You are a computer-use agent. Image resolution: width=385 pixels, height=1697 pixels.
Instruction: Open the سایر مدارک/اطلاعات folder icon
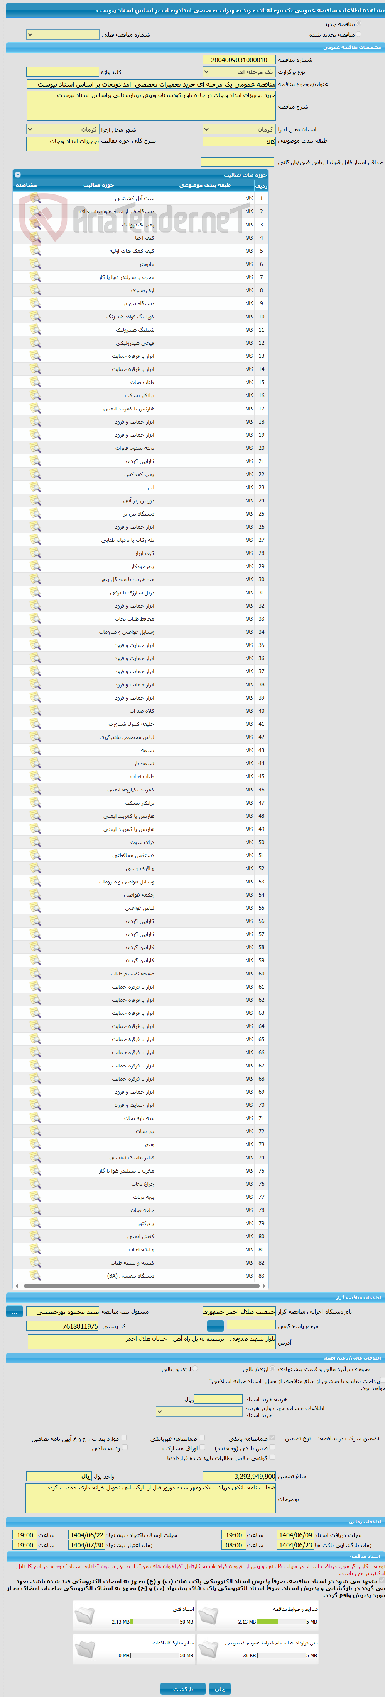pos(85,1649)
